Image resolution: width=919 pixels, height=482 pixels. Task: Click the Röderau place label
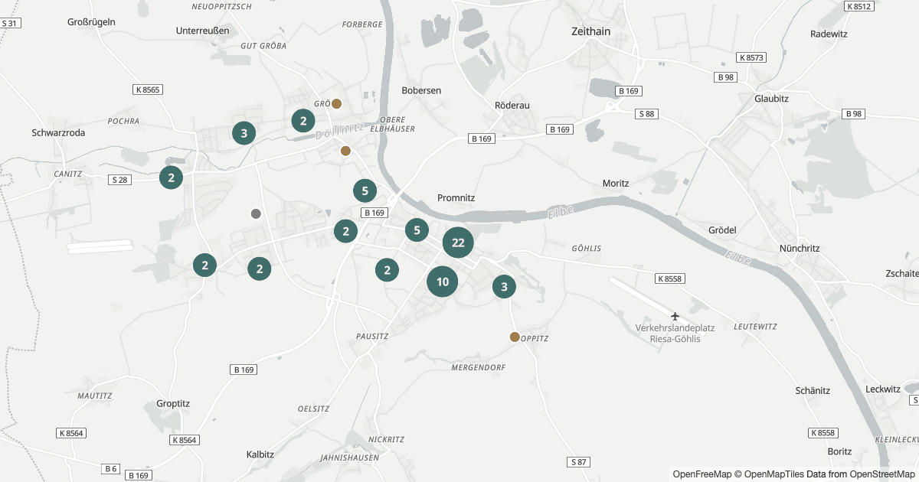(x=512, y=105)
